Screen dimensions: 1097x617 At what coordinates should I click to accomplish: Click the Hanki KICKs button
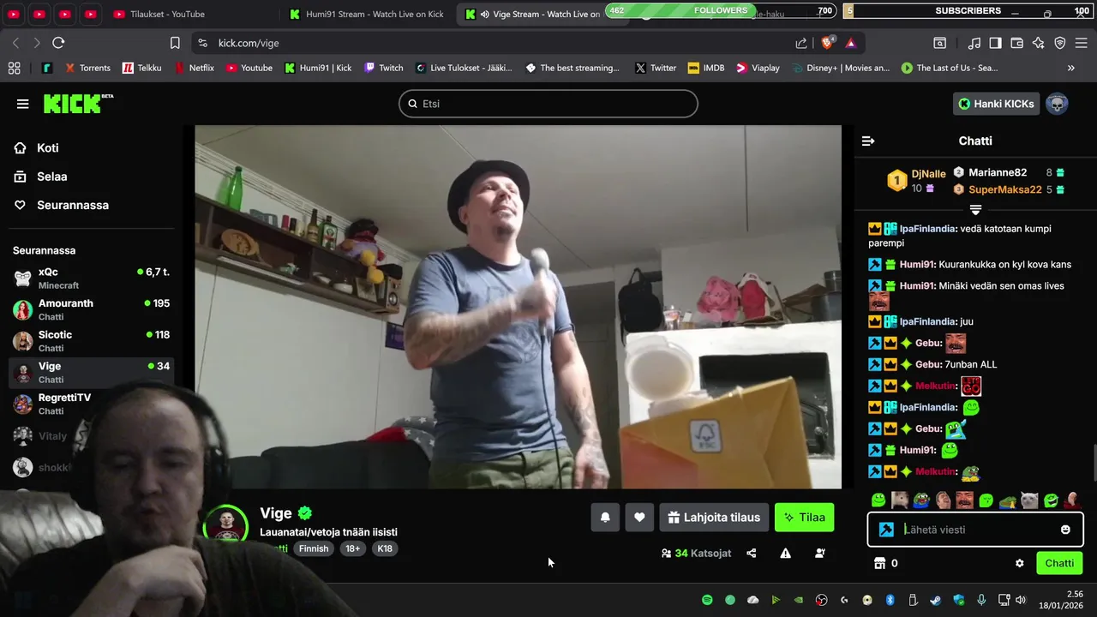996,104
